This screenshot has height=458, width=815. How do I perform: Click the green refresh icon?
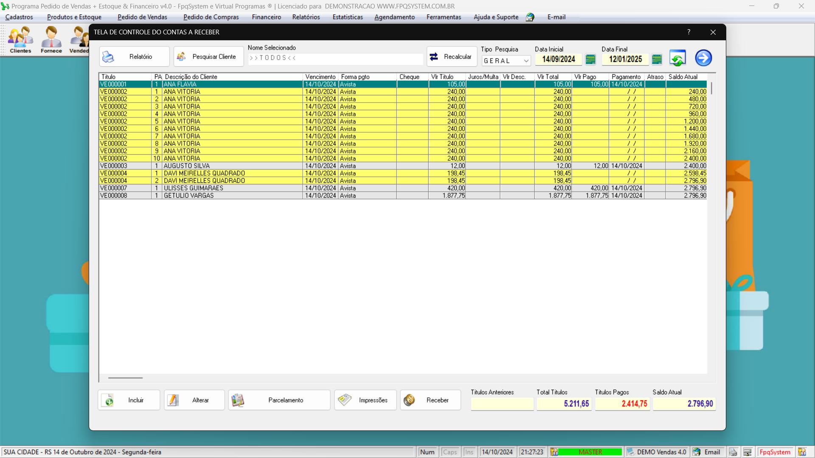tap(677, 58)
